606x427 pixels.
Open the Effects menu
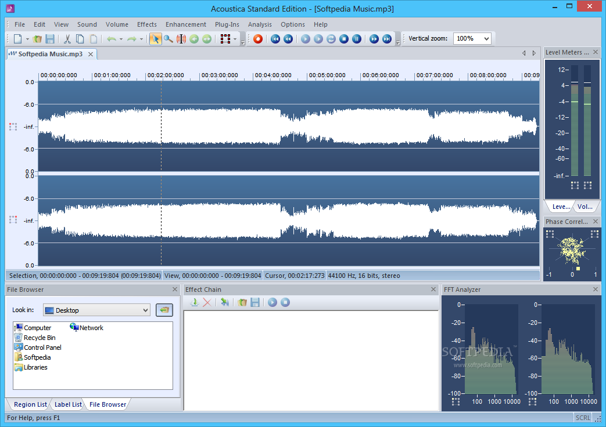point(147,24)
